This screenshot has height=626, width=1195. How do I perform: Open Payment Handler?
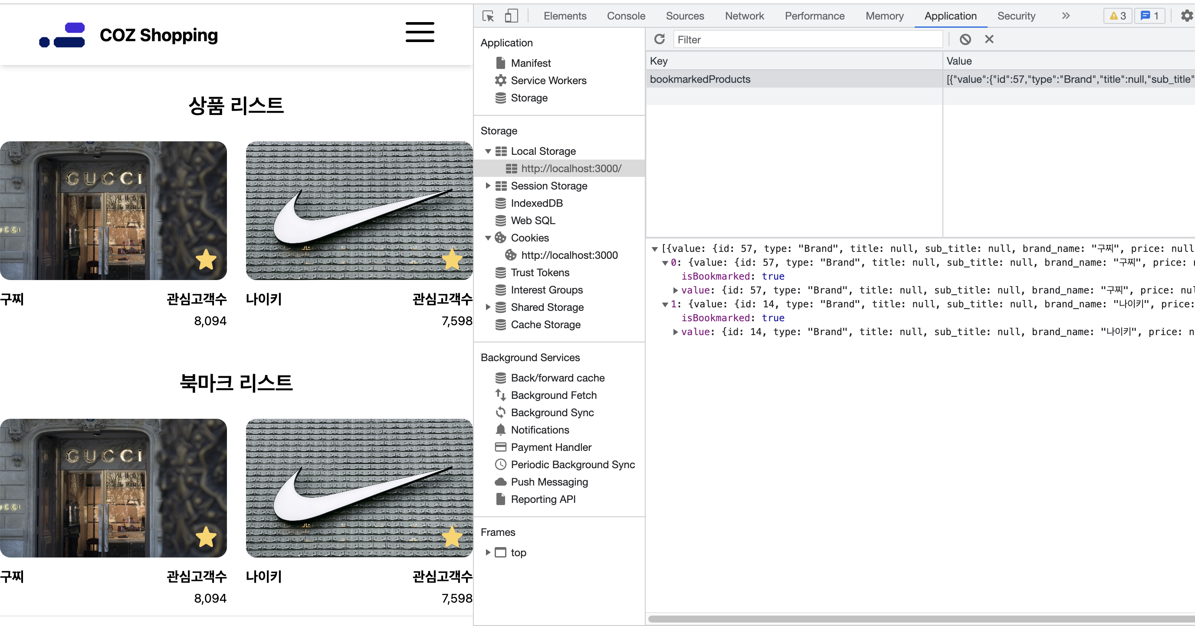[551, 447]
